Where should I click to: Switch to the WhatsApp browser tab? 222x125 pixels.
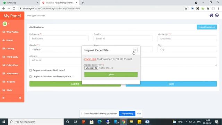tap(20, 3)
